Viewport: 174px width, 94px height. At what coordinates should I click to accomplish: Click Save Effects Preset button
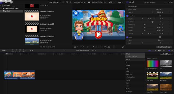tap(164, 47)
